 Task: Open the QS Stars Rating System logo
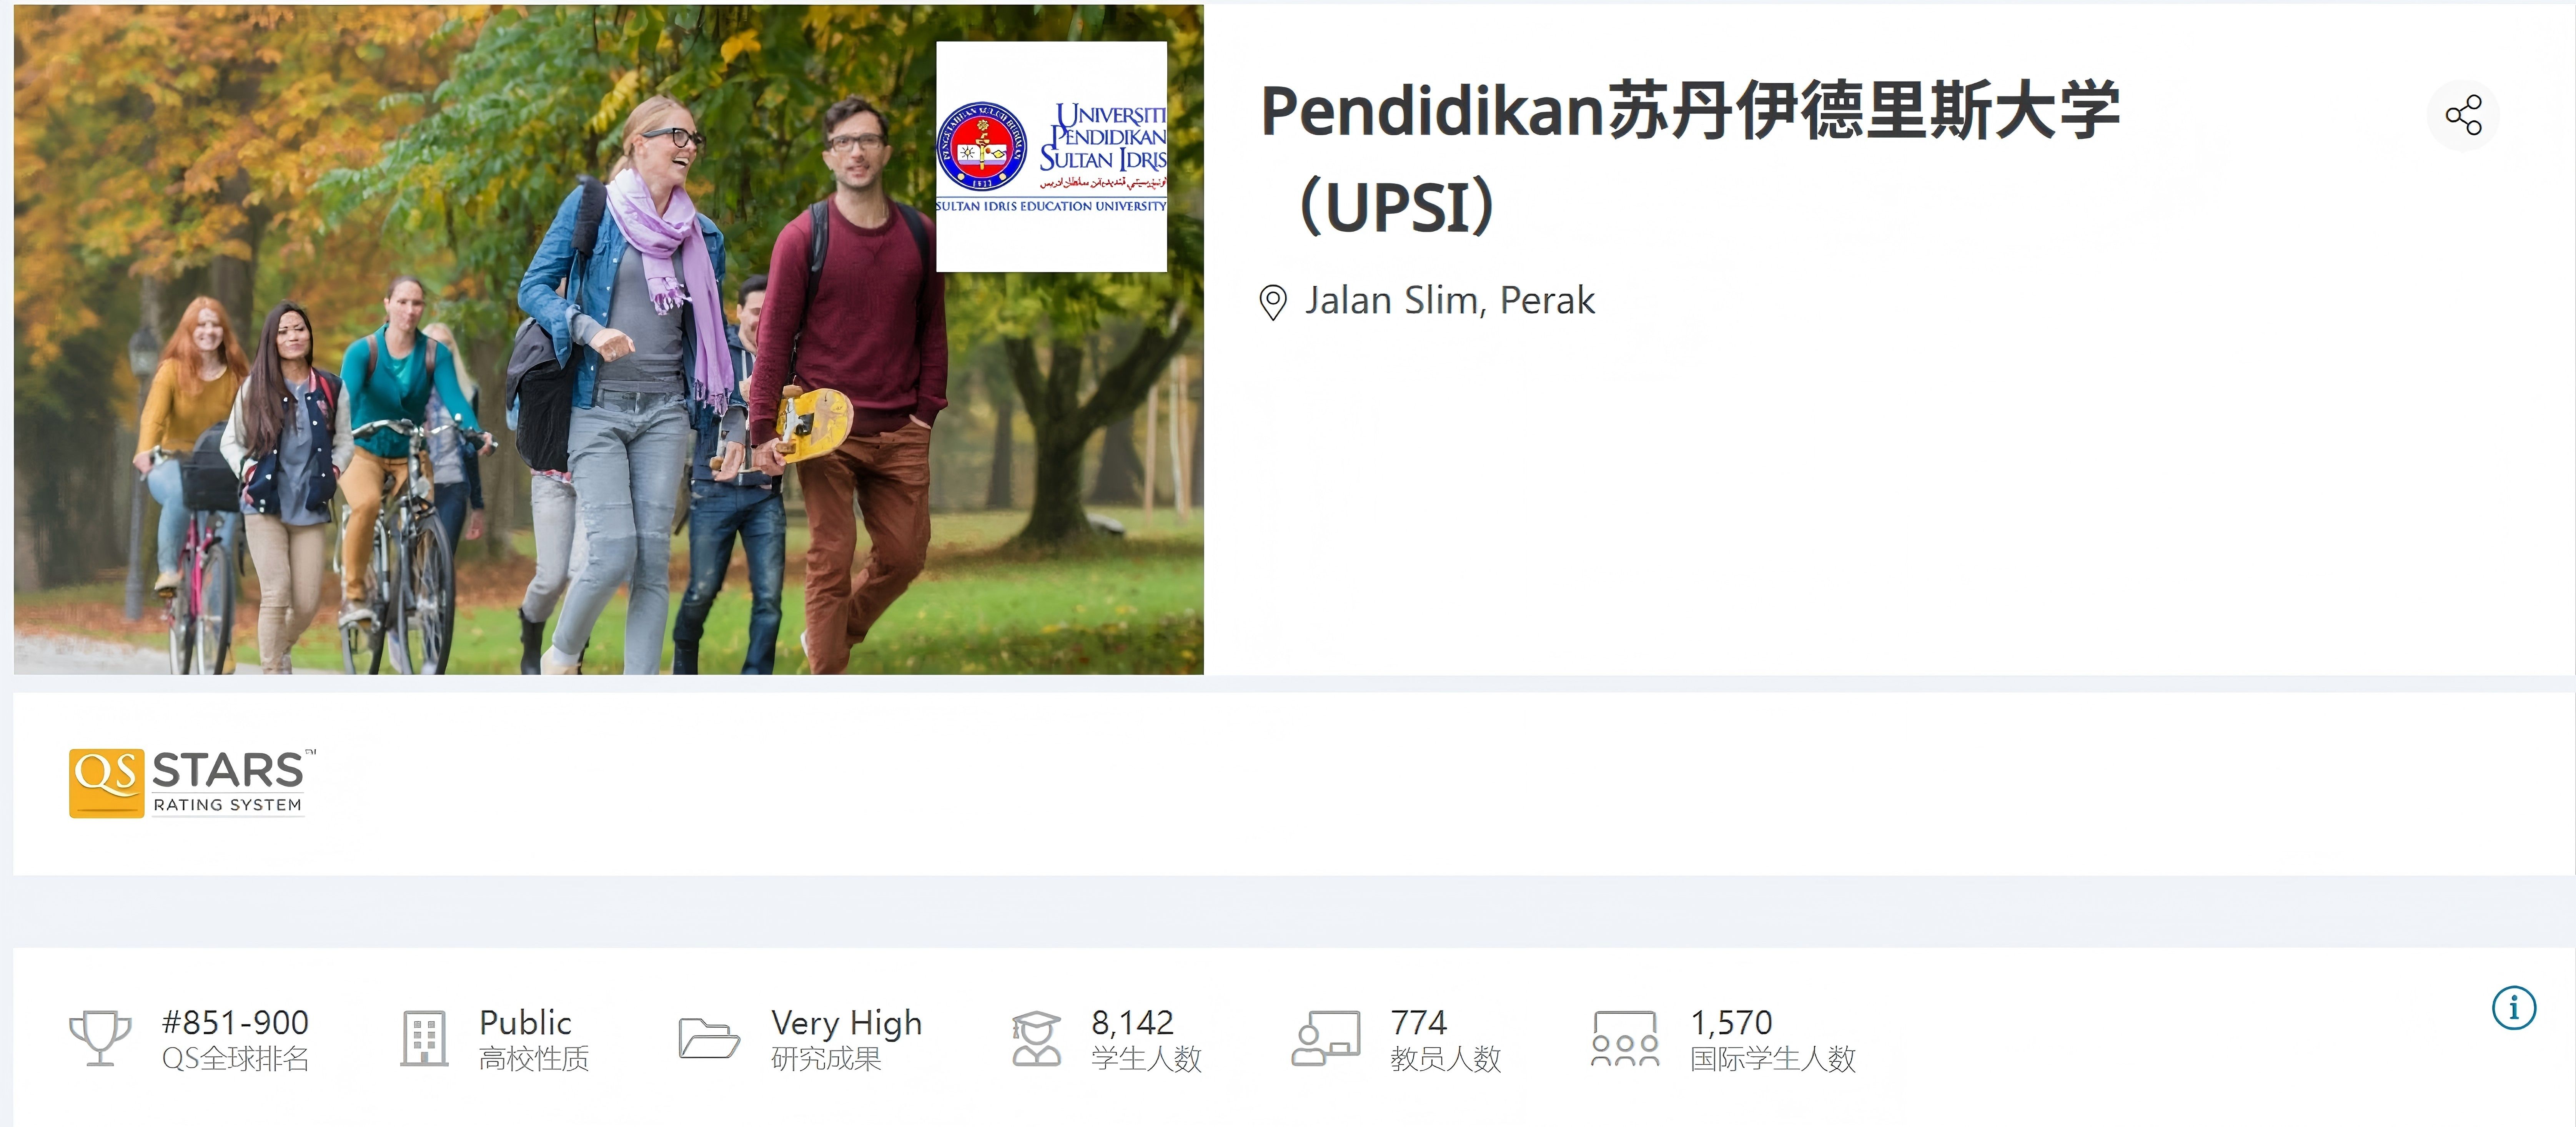(192, 782)
